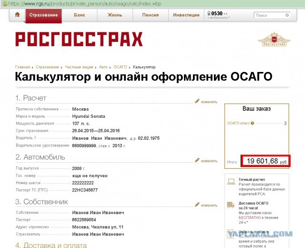Click the date of birth 02.02.1975
This screenshot has height=248, width=305.
point(149,138)
